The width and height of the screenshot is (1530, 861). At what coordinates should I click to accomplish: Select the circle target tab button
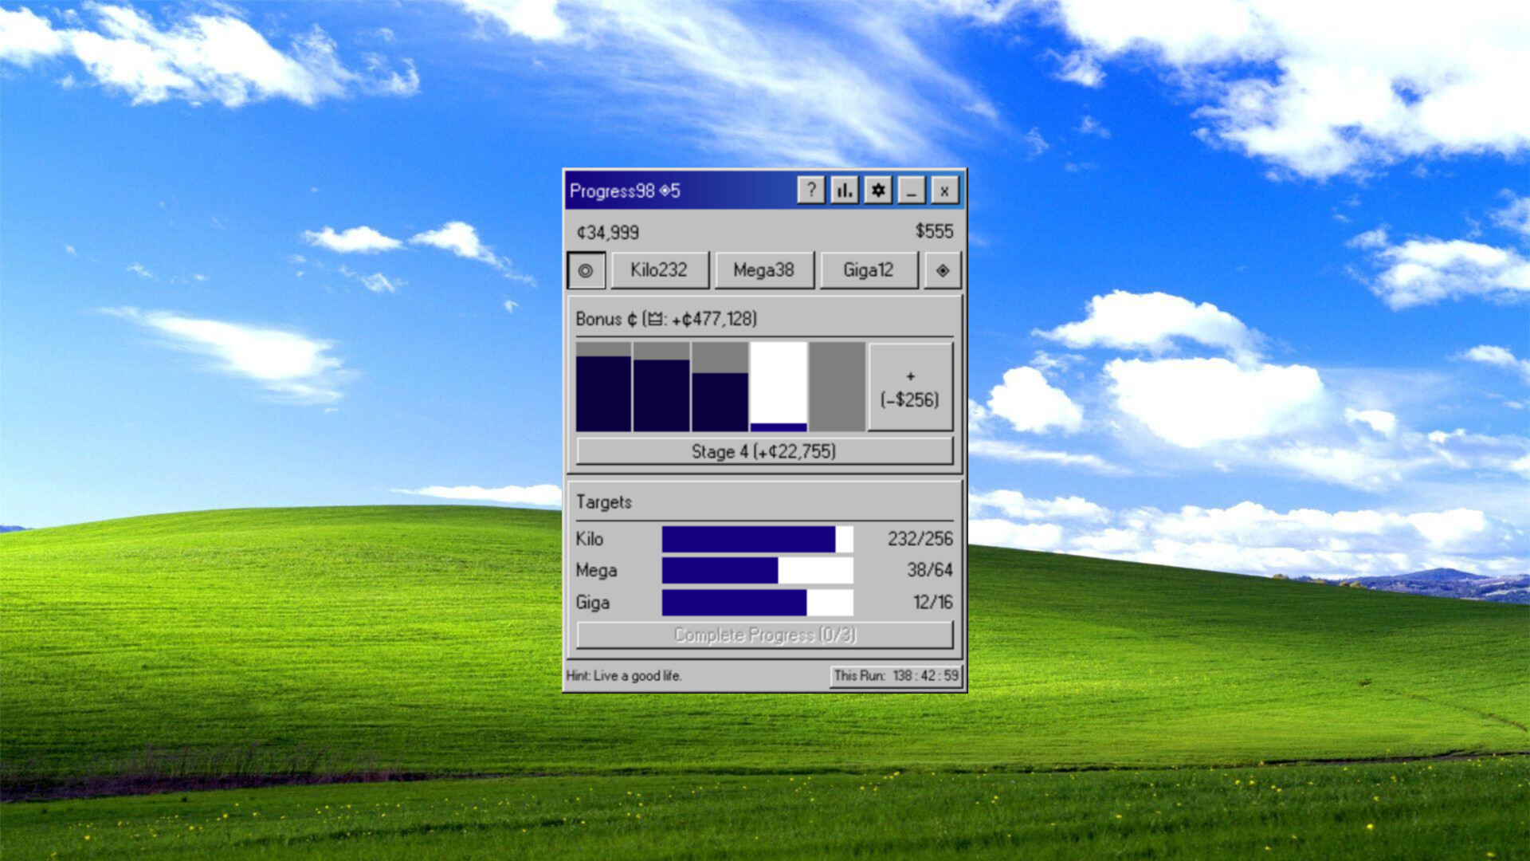click(x=586, y=270)
